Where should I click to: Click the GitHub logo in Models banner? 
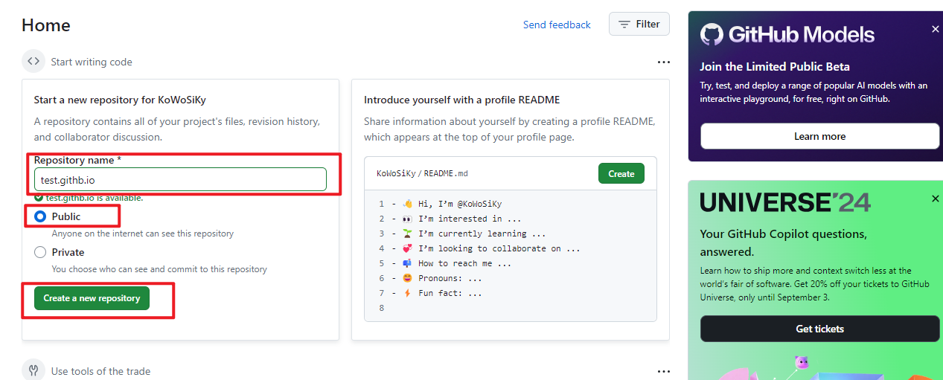click(712, 34)
